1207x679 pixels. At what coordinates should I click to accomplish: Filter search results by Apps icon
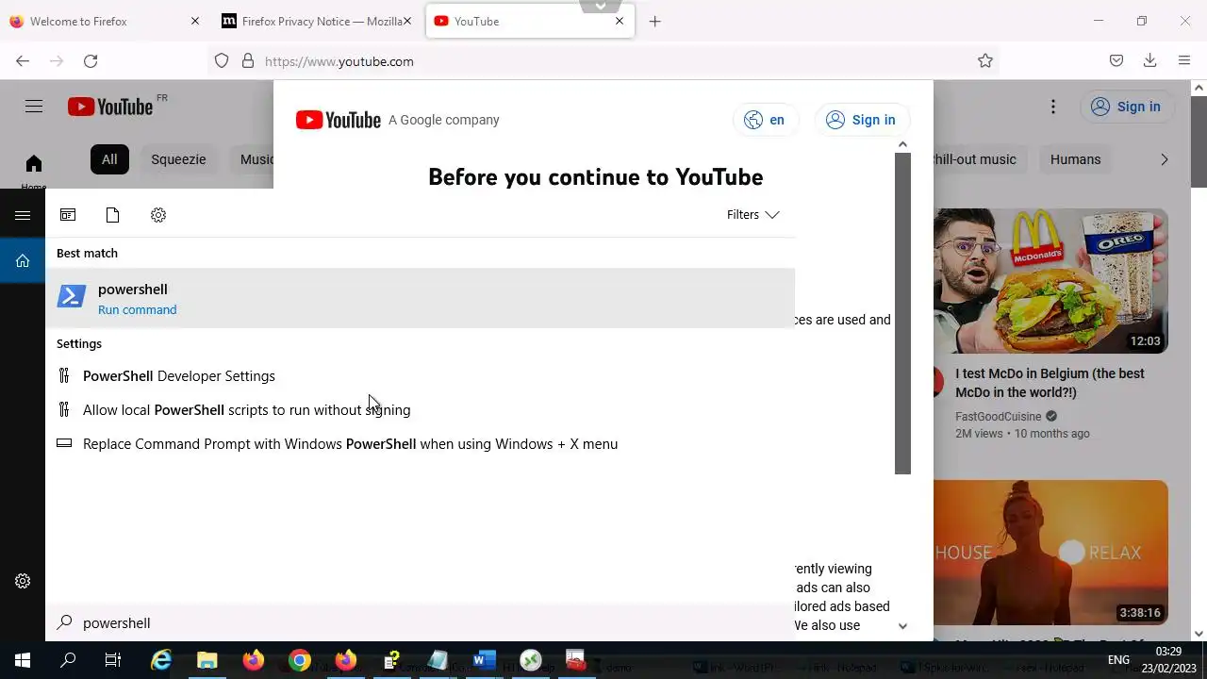click(68, 215)
